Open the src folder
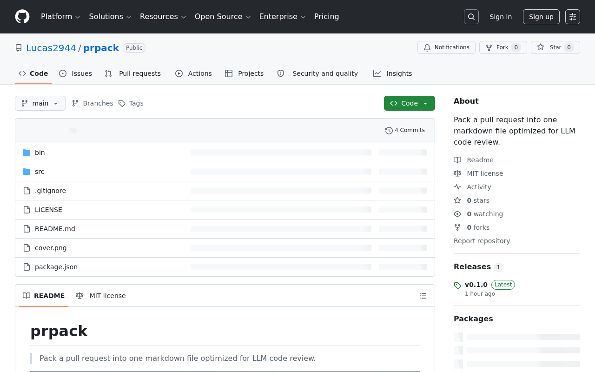Screen dimensions: 595x372 (x=40, y=172)
